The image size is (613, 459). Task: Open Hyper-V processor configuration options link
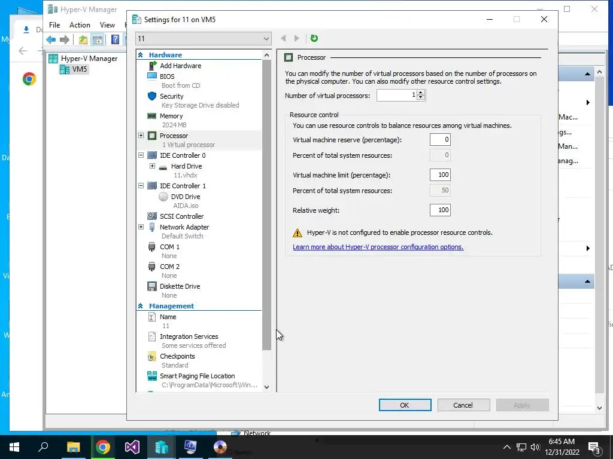[378, 247]
